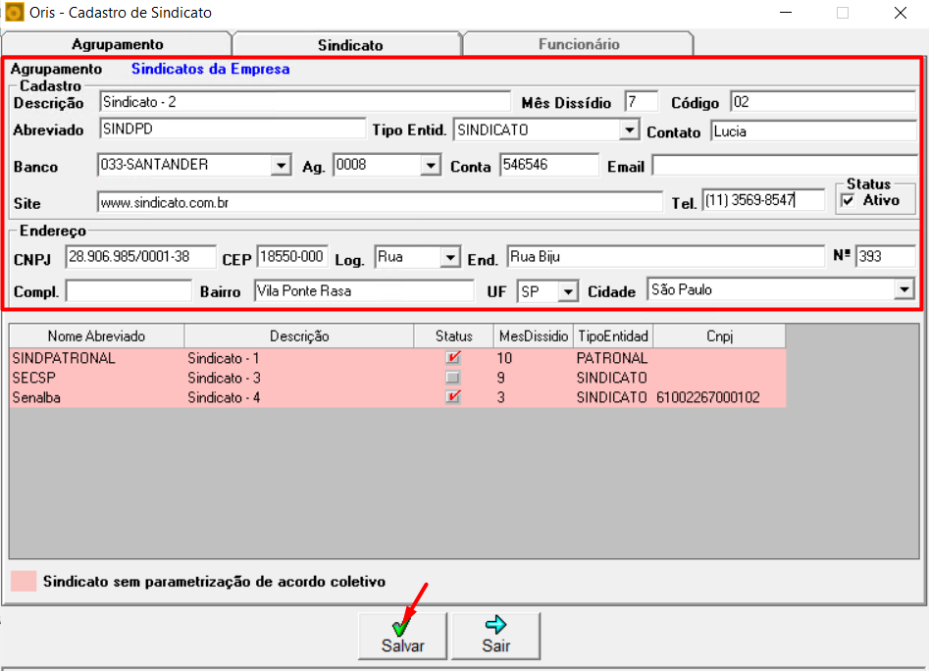Switch to the Sindicato tab
The image size is (929, 671).
click(349, 45)
